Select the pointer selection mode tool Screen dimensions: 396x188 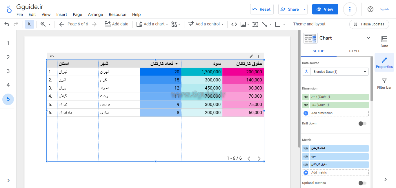click(30, 24)
